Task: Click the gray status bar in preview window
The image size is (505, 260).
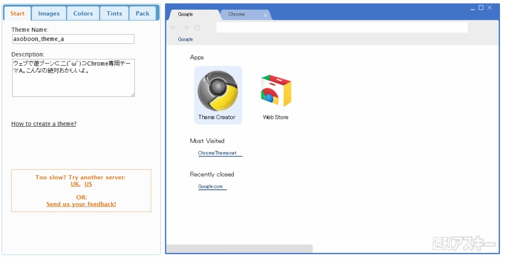Action: click(x=239, y=248)
